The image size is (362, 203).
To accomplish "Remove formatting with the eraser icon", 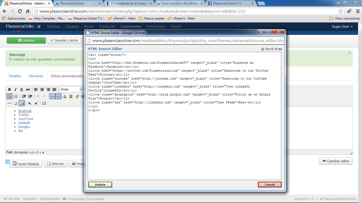I will (x=15, y=103).
